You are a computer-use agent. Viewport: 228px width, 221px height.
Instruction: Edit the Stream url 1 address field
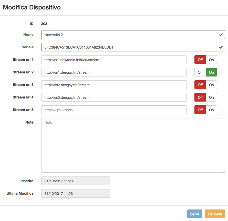pos(114,60)
